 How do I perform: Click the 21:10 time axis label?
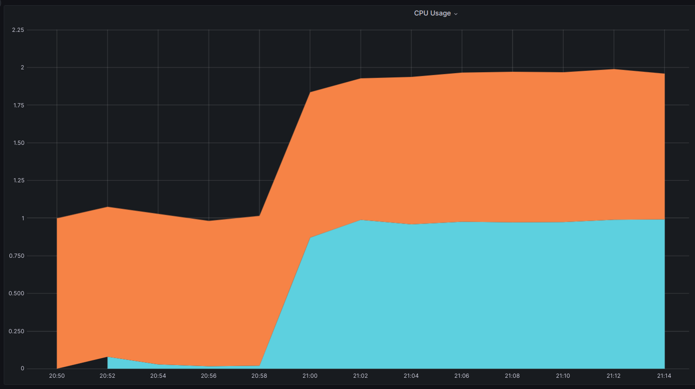click(563, 376)
